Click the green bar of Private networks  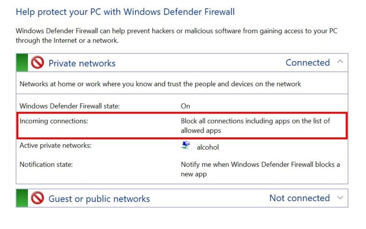(x=22, y=62)
